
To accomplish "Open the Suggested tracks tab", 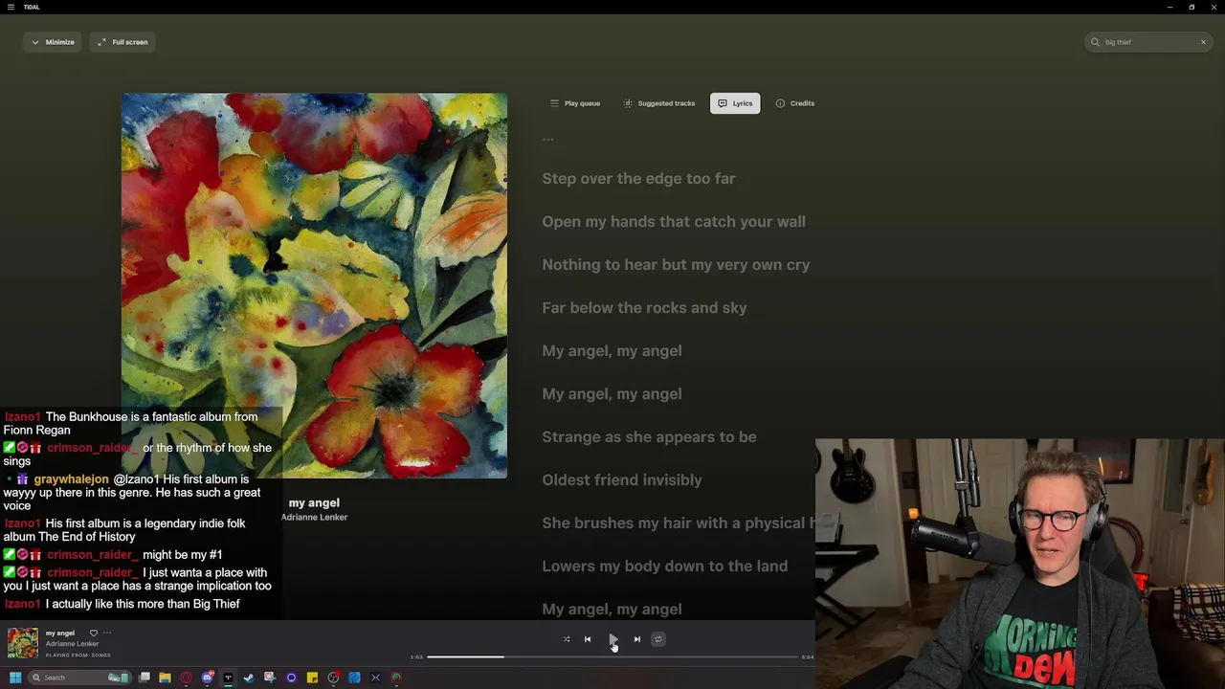I will tap(659, 103).
